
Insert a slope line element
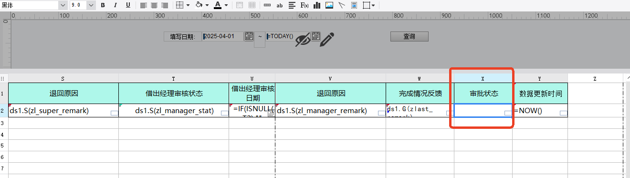pyautogui.click(x=342, y=5)
